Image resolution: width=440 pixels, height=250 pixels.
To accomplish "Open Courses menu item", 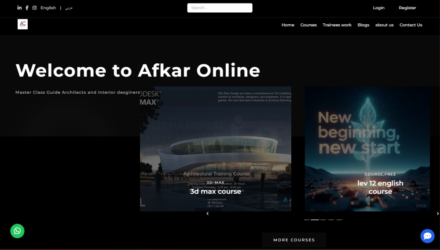I will [308, 25].
